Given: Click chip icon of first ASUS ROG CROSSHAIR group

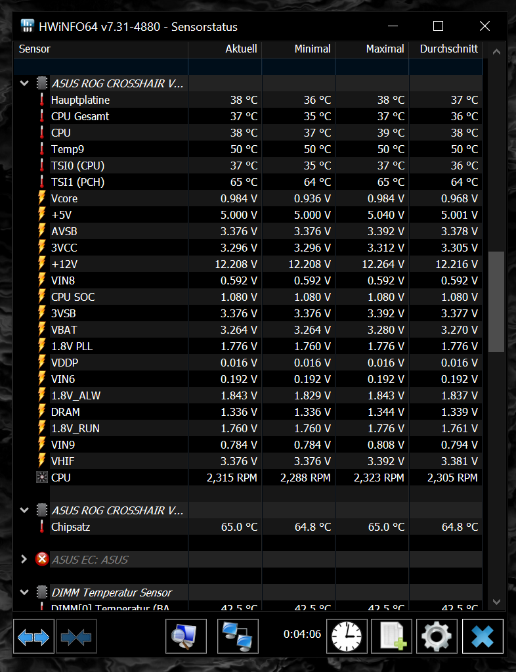Looking at the screenshot, I should click(41, 83).
